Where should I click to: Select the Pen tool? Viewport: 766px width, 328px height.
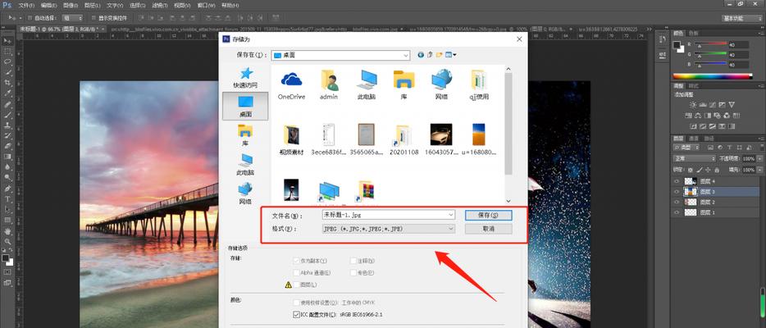pyautogui.click(x=8, y=189)
